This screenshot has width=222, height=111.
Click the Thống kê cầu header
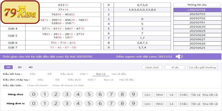tap(197, 5)
